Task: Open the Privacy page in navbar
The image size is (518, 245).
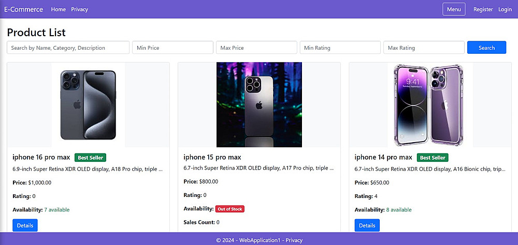Action: tap(80, 9)
